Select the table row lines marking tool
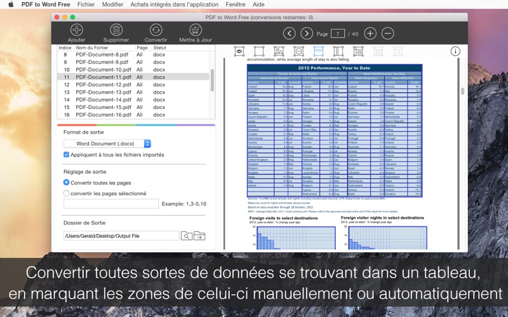This screenshot has width=508, height=317. tap(319, 51)
